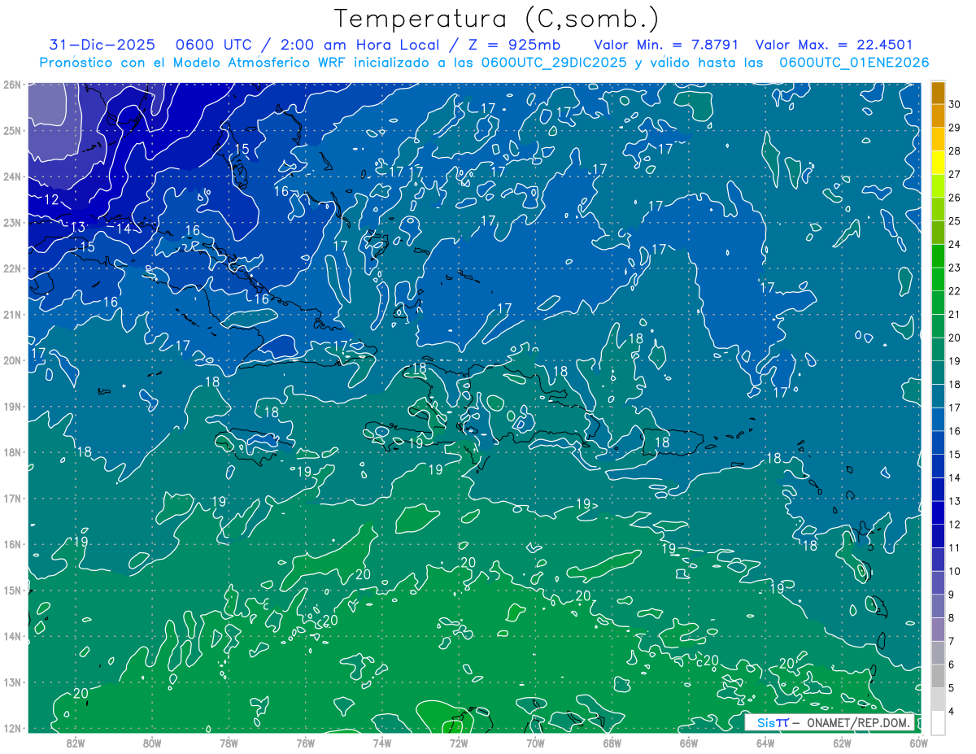Click the 62W longitude axis label
Image resolution: width=976 pixels, height=754 pixels.
click(x=842, y=742)
